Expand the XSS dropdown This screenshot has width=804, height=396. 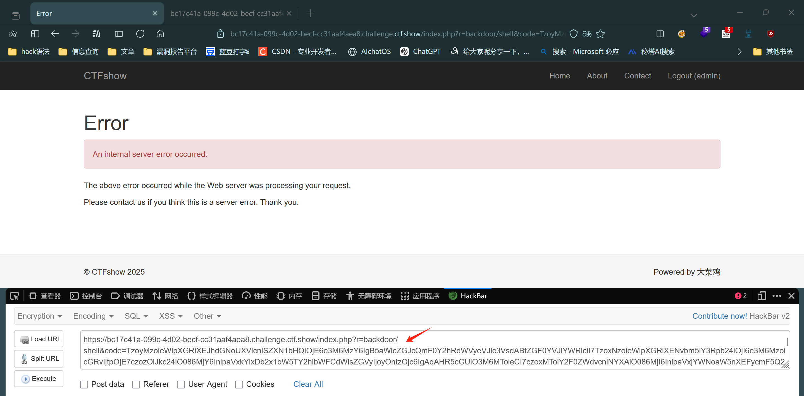point(170,316)
